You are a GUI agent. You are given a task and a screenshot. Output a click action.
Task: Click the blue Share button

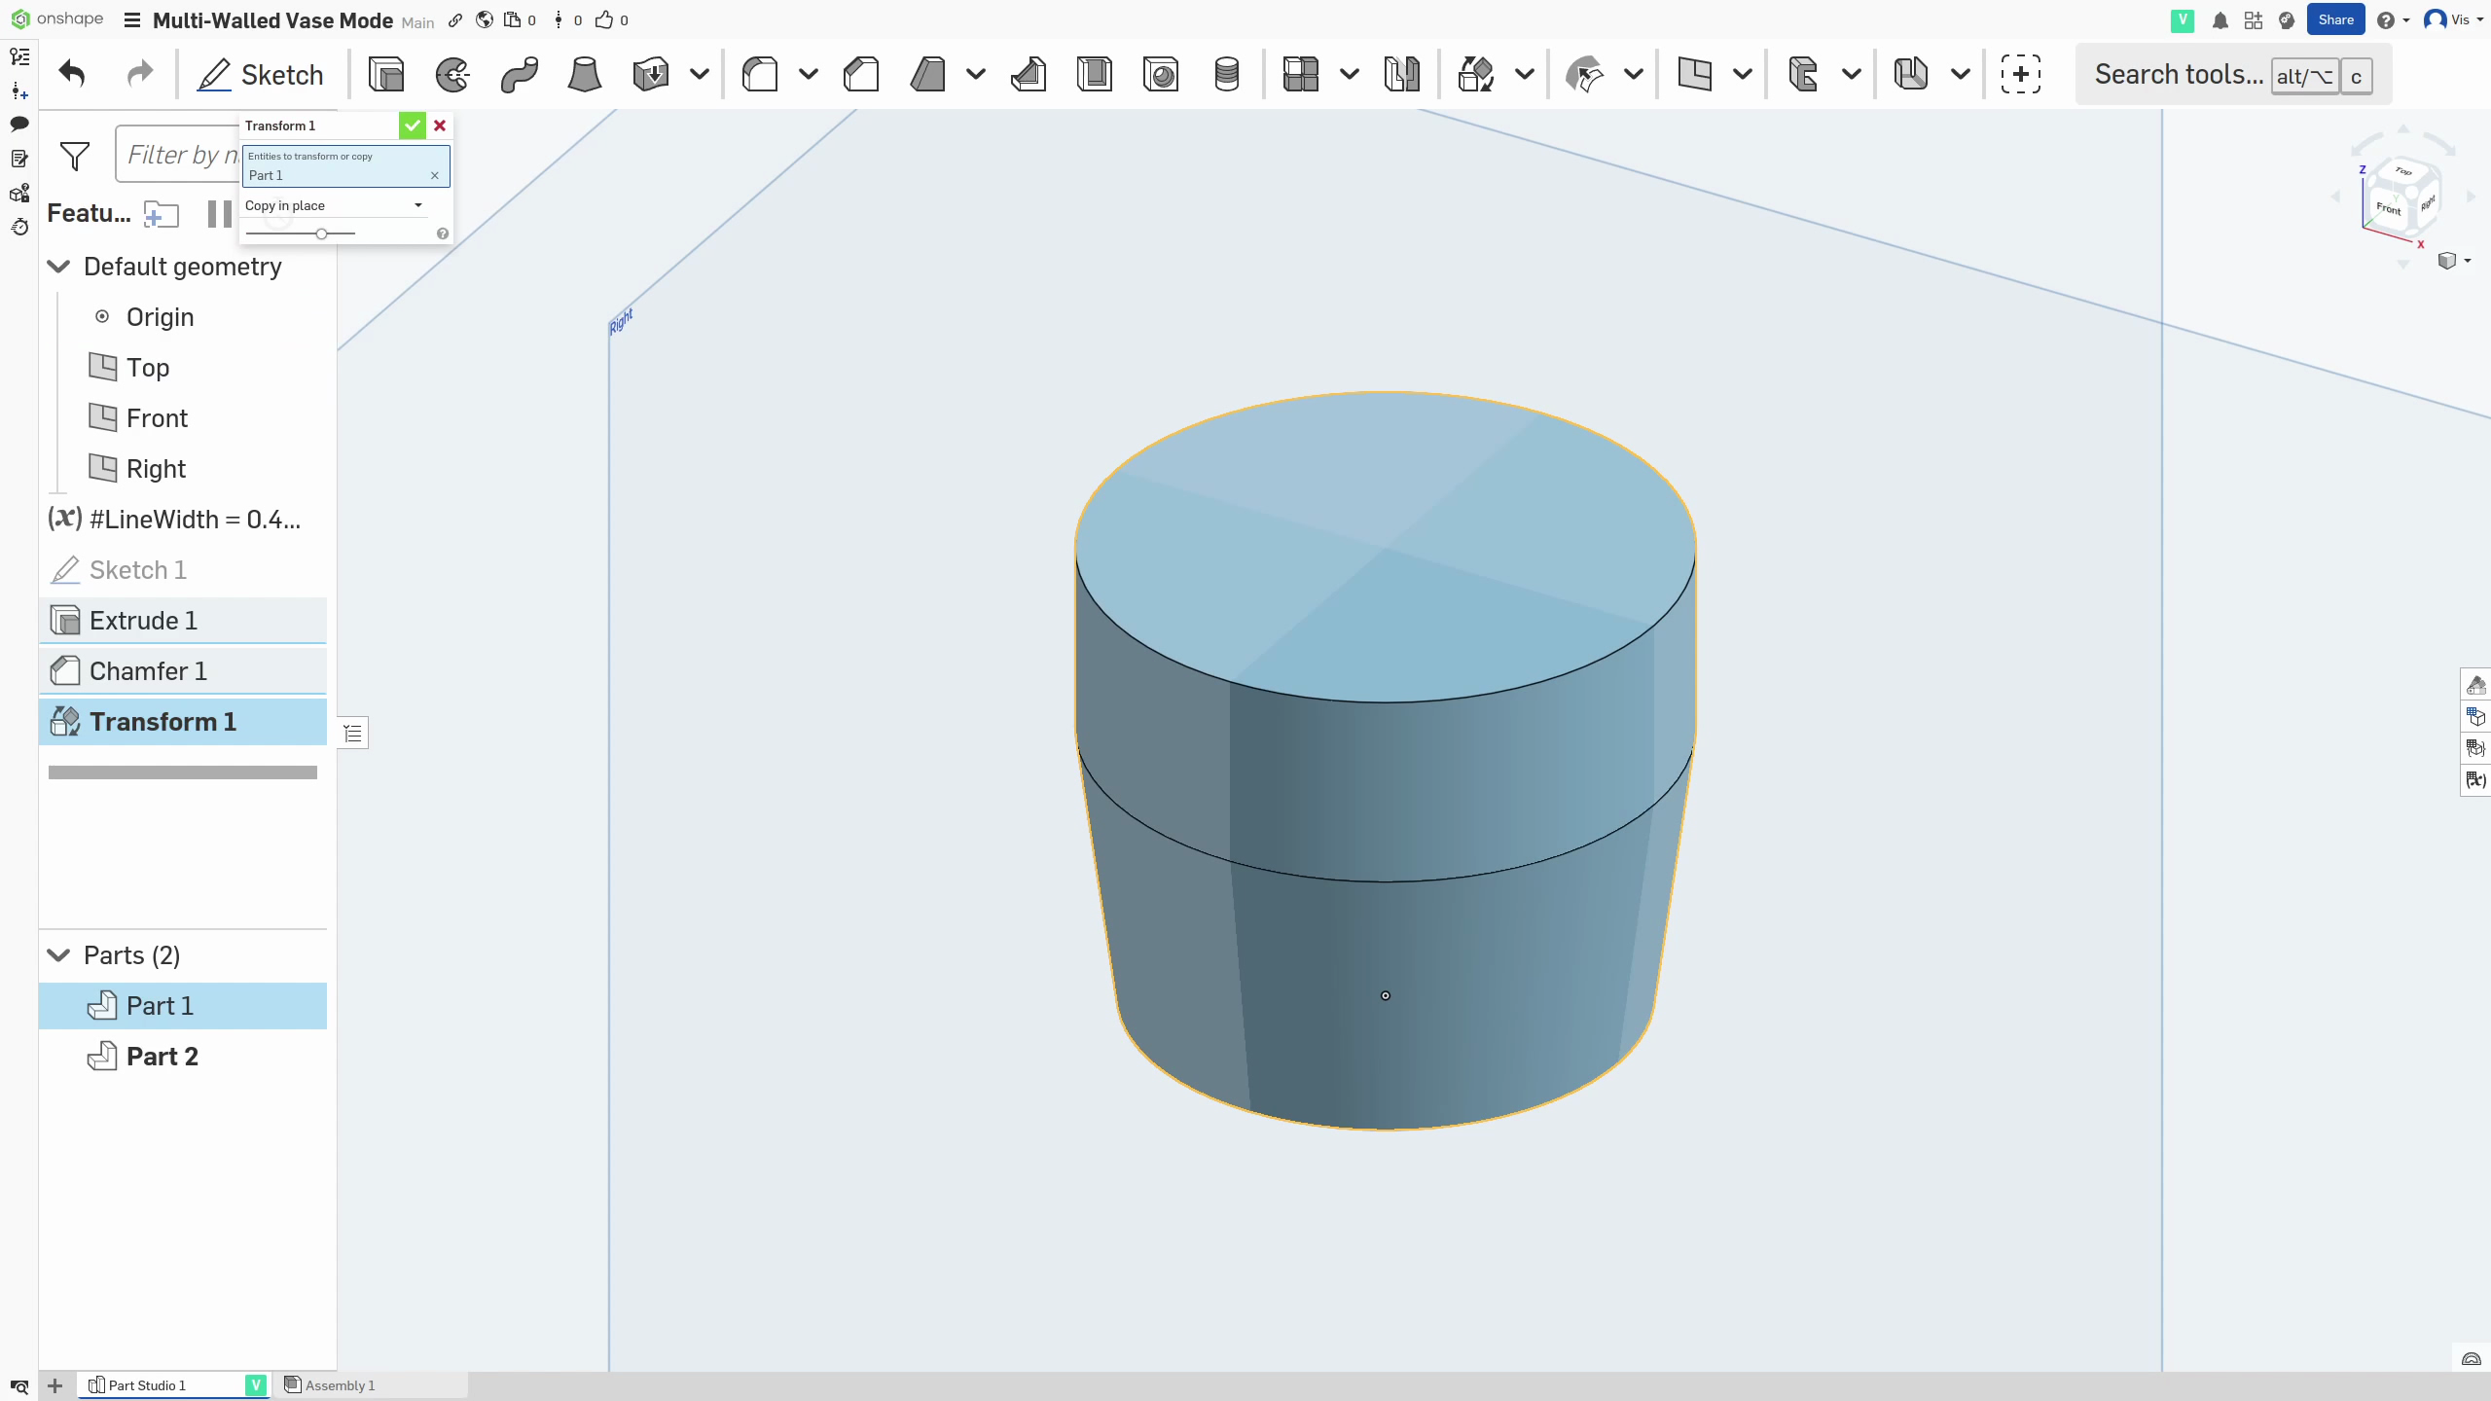click(2335, 19)
